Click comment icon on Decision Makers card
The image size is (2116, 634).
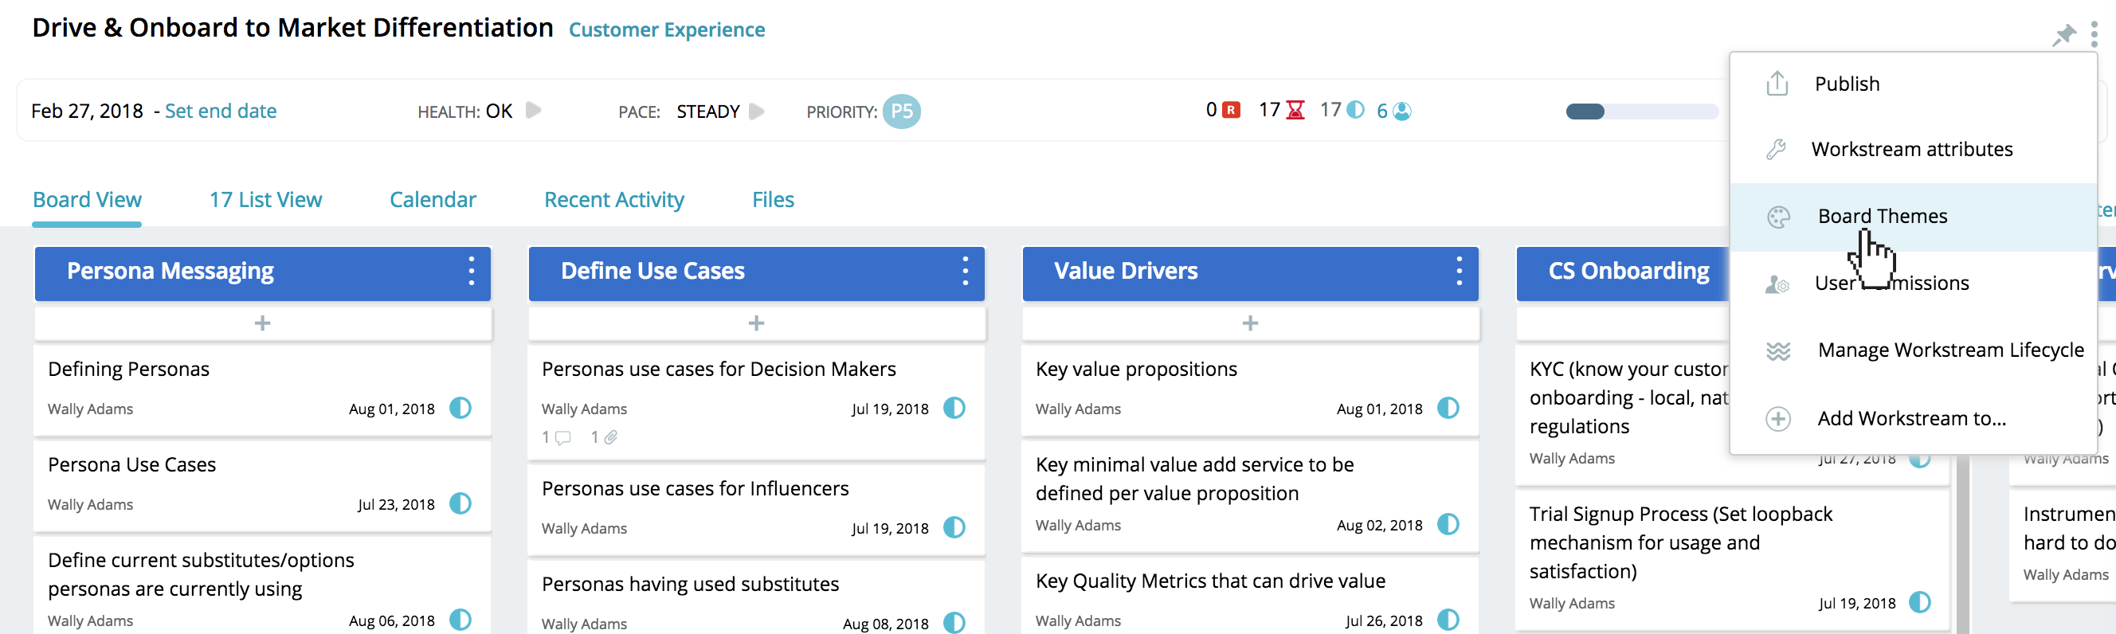pyautogui.click(x=562, y=438)
